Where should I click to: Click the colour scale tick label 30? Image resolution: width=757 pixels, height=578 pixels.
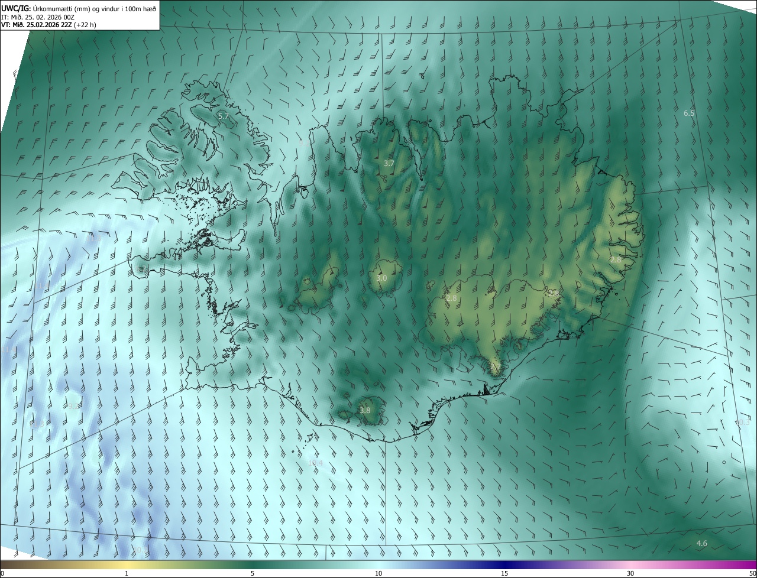click(630, 573)
